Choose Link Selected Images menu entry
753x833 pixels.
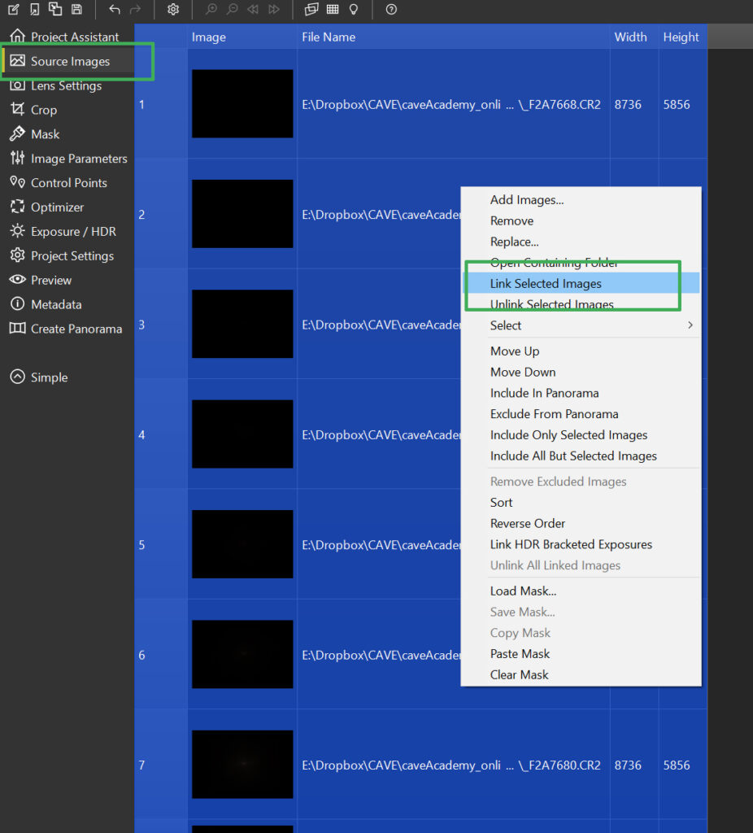581,284
